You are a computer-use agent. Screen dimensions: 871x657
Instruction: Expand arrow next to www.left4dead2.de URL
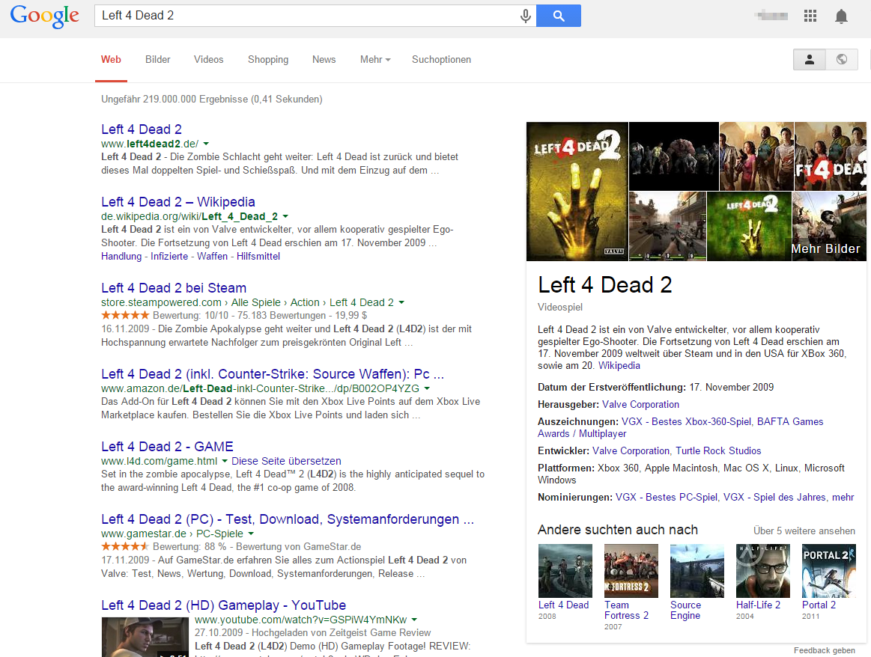(x=206, y=144)
